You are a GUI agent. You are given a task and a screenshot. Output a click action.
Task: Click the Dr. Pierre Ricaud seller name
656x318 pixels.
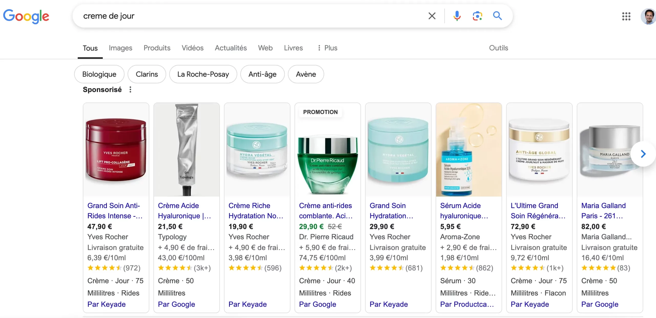[x=326, y=237]
